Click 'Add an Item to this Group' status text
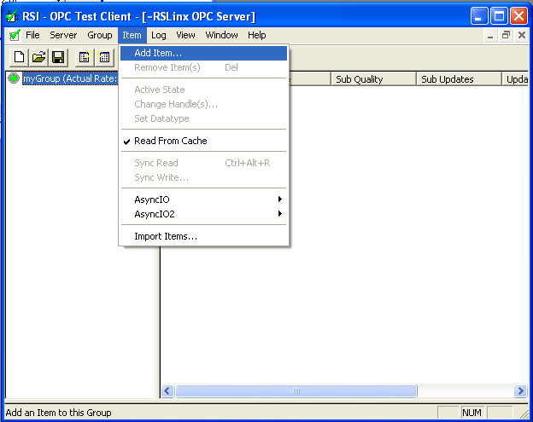The width and height of the screenshot is (533, 422). [x=58, y=413]
